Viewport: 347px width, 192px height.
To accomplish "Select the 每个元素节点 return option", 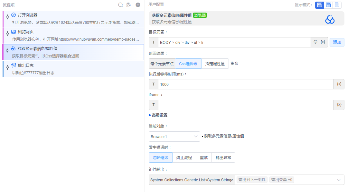I will click(x=162, y=64).
